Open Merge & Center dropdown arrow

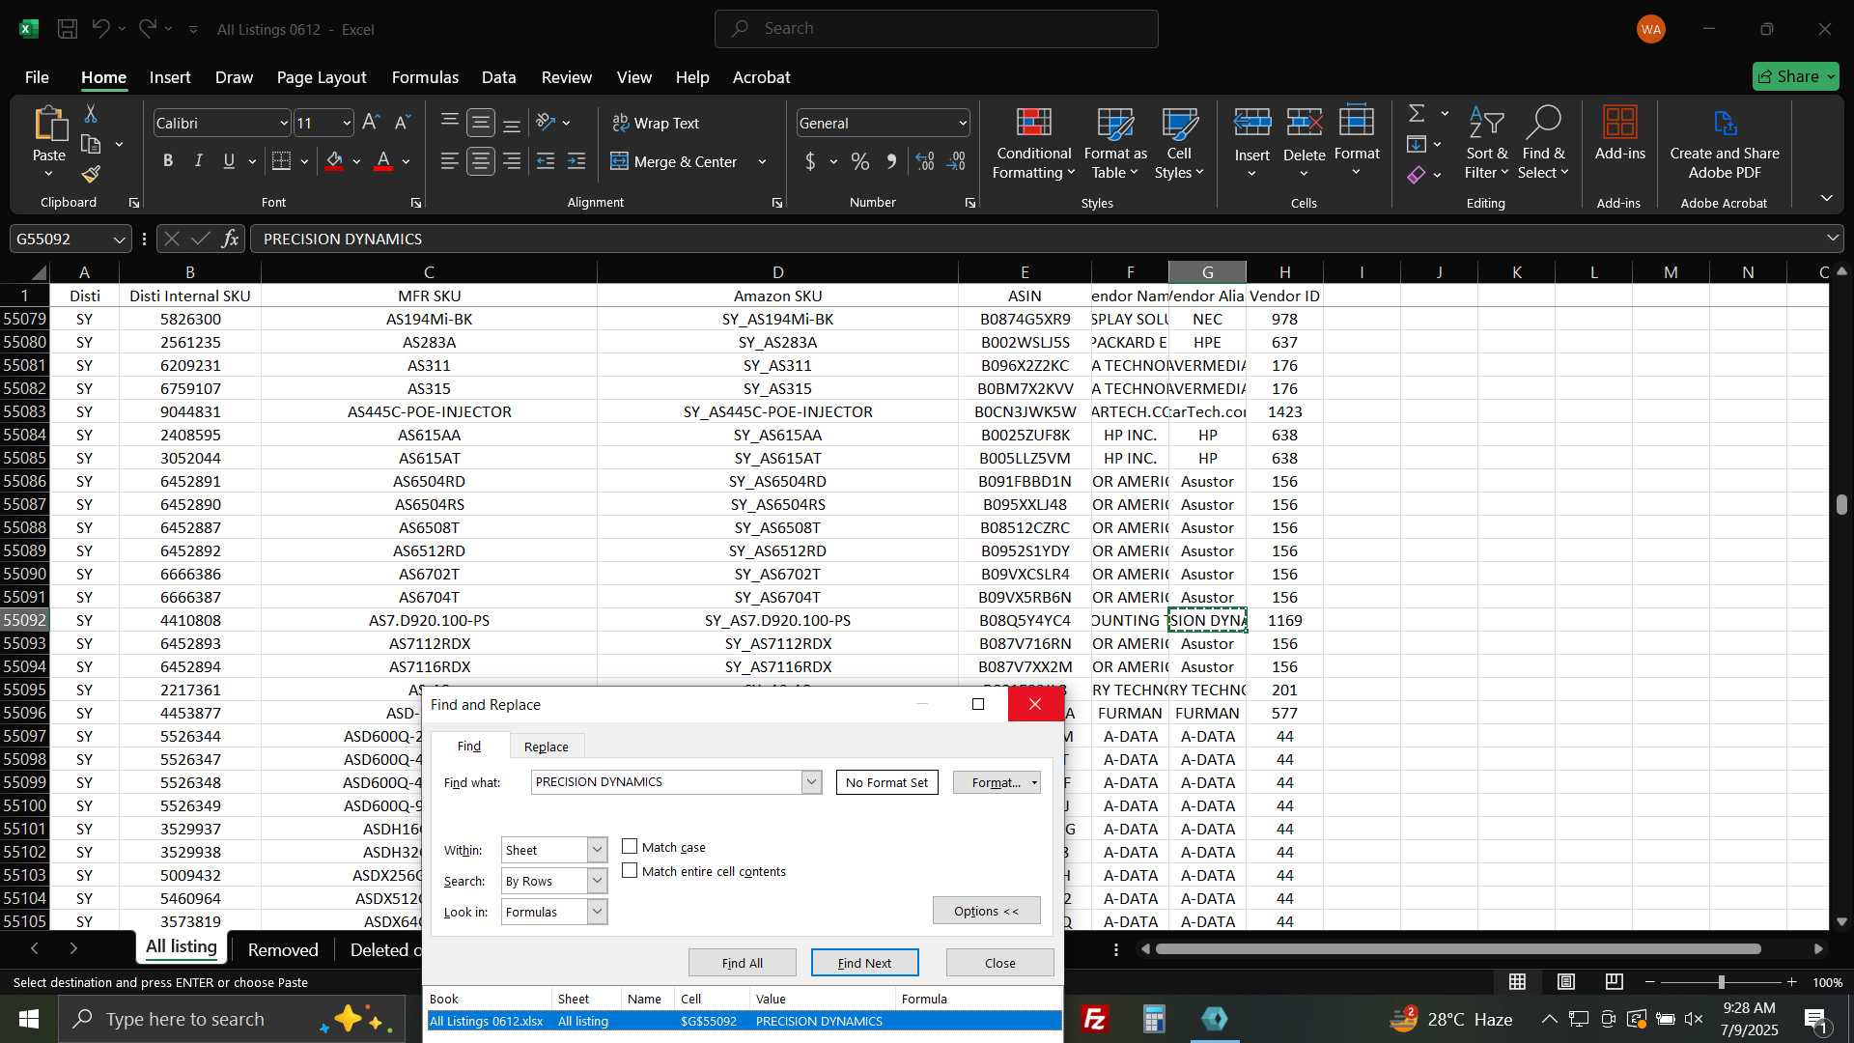[x=762, y=162]
